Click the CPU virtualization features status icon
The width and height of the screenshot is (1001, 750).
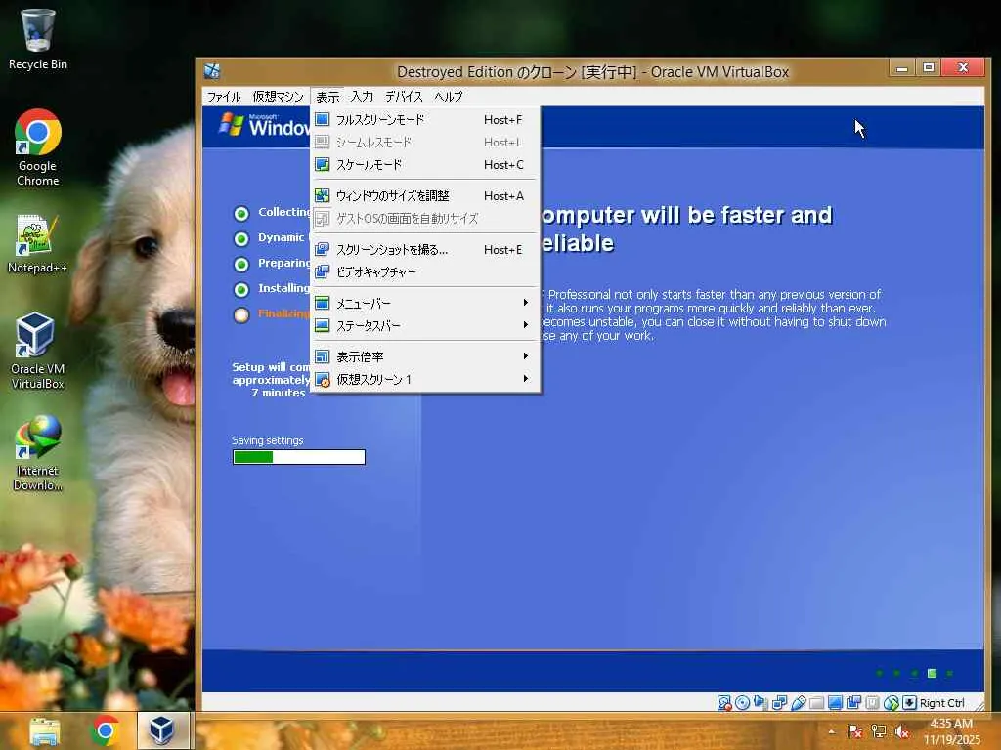point(872,703)
